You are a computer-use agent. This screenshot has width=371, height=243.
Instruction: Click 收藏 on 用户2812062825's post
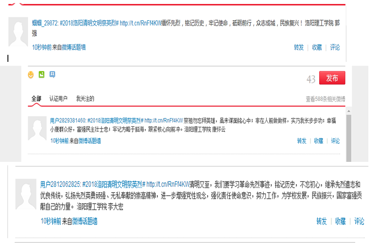pos(341,222)
